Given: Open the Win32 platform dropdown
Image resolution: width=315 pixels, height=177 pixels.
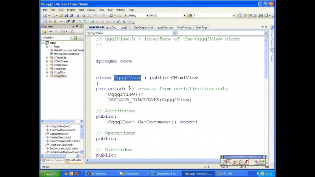Looking at the screenshot, I should pos(184,16).
